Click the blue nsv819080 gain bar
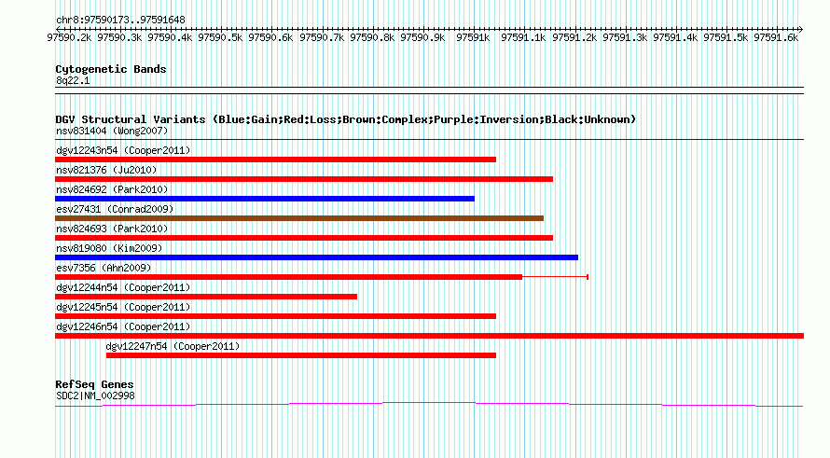The height and width of the screenshot is (458, 830). (x=316, y=257)
